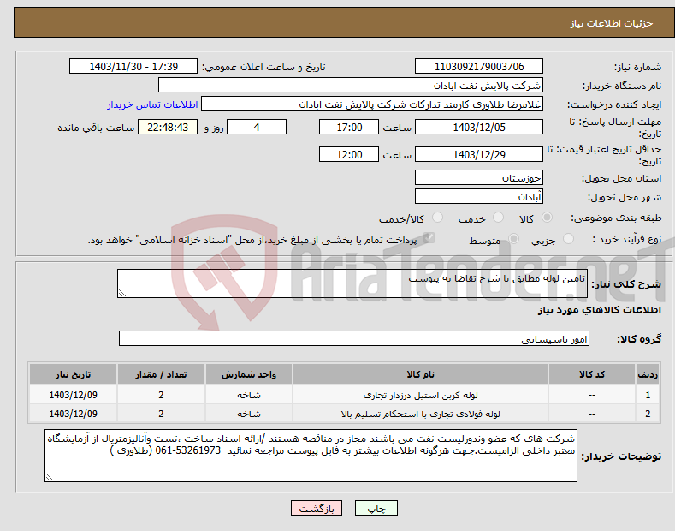
Task: Select the کالا radio button
Action: pos(547,218)
